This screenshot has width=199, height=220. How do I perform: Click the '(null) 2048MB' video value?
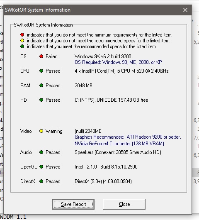(88, 131)
